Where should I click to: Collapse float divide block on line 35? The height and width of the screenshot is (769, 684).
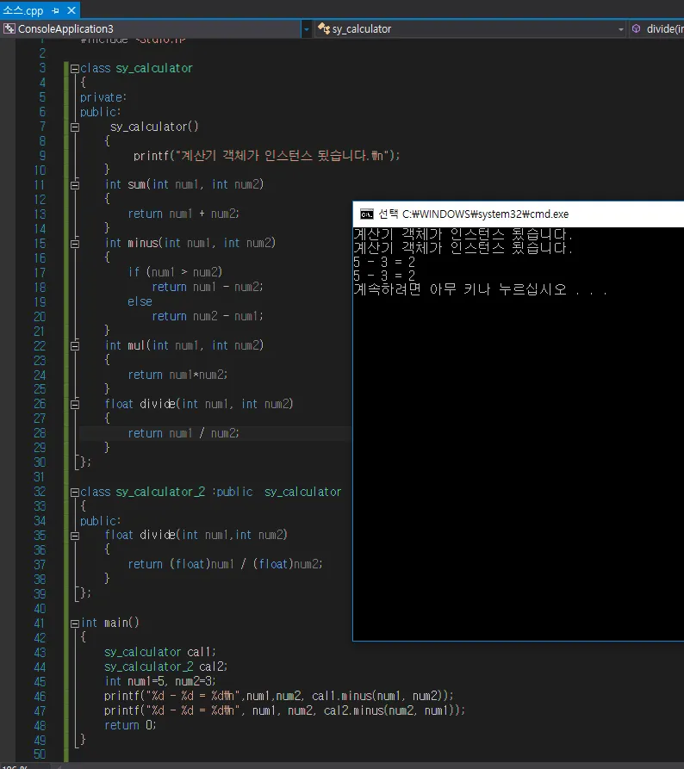75,536
